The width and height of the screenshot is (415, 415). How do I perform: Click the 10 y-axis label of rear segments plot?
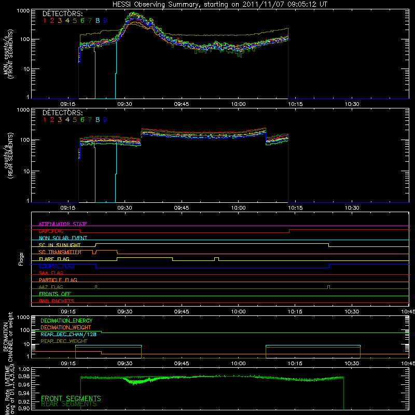pos(26,171)
